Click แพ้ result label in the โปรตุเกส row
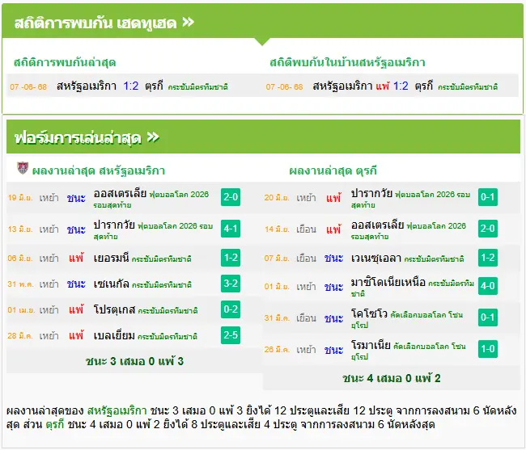 [x=76, y=309]
